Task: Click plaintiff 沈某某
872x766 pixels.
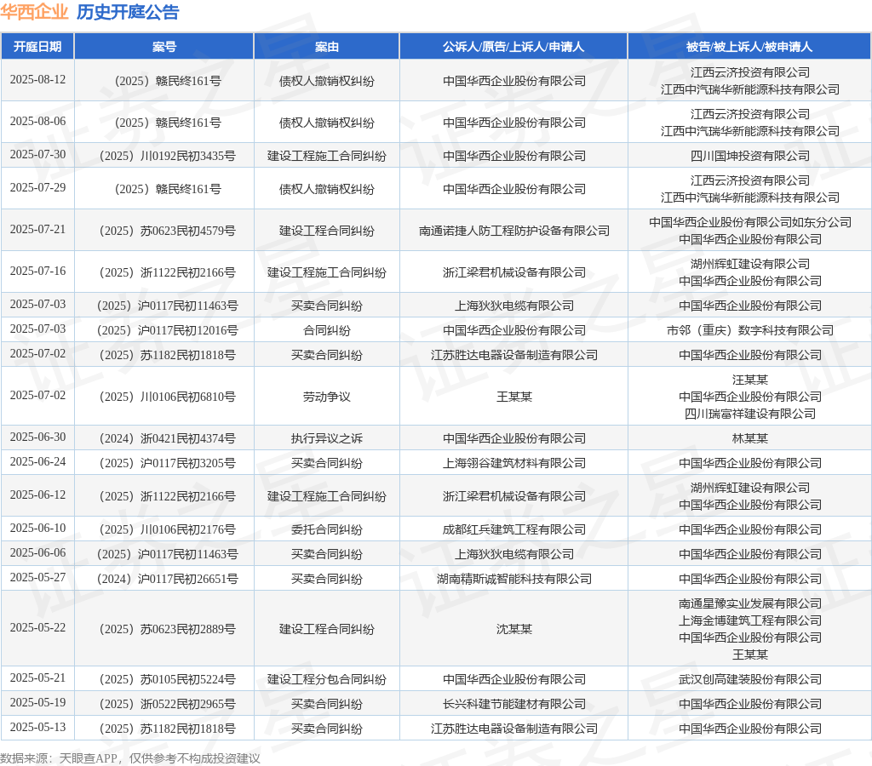Action: point(513,629)
